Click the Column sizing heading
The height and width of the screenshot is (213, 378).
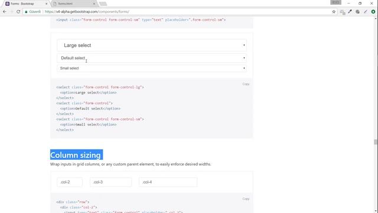pyautogui.click(x=76, y=155)
